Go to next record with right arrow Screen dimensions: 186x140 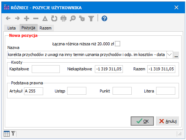point(17,18)
